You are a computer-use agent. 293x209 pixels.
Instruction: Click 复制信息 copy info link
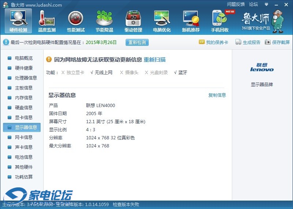coord(217,95)
